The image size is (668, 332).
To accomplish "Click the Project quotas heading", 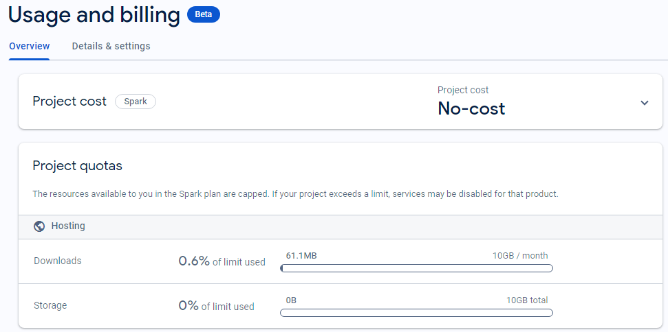I will click(x=77, y=166).
